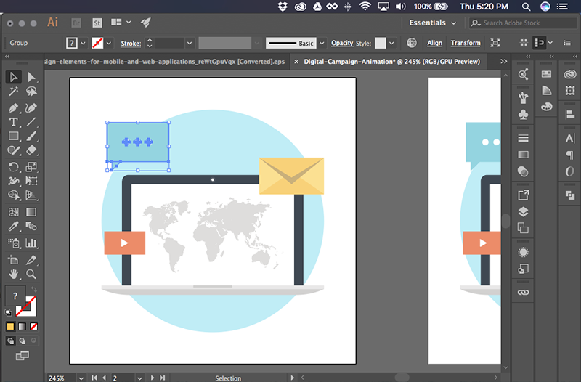Select the Gradient tool
The width and height of the screenshot is (581, 382).
coord(31,212)
